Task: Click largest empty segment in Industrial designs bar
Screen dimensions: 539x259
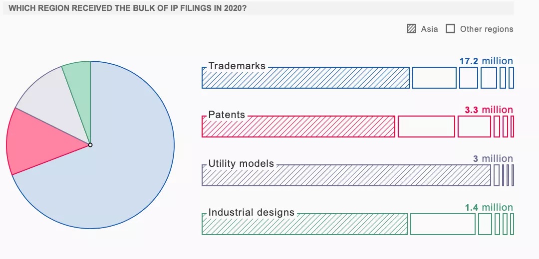Action: click(x=443, y=224)
